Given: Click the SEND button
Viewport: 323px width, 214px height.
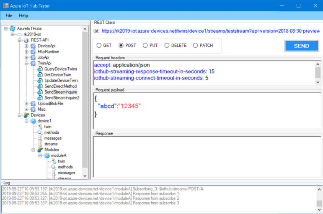Looking at the screenshot, I should click(x=302, y=46).
